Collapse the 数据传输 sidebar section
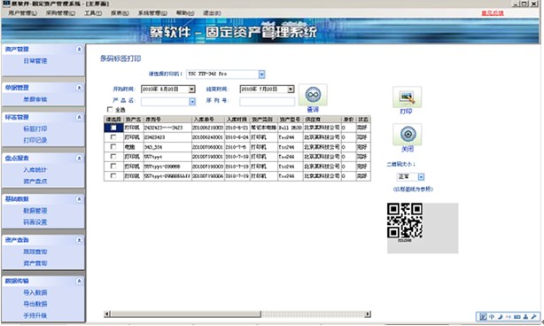544x326 pixels. 79,281
